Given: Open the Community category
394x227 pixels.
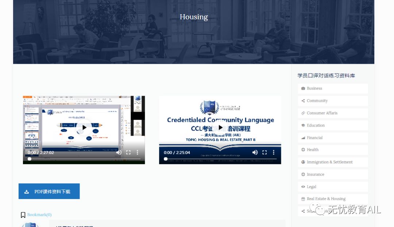Looking at the screenshot, I should 333,101.
